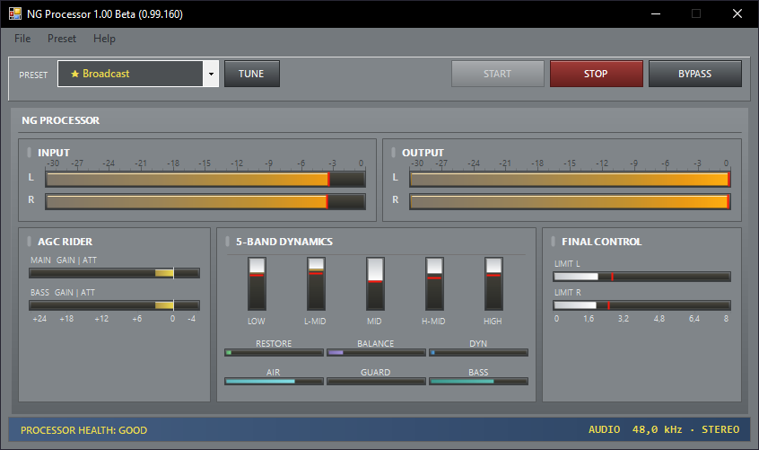Click the RESTORE bar
This screenshot has width=759, height=450.
274,353
